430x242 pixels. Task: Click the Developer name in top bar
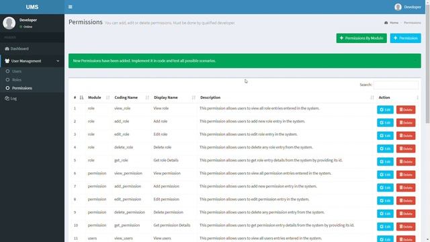click(x=413, y=7)
